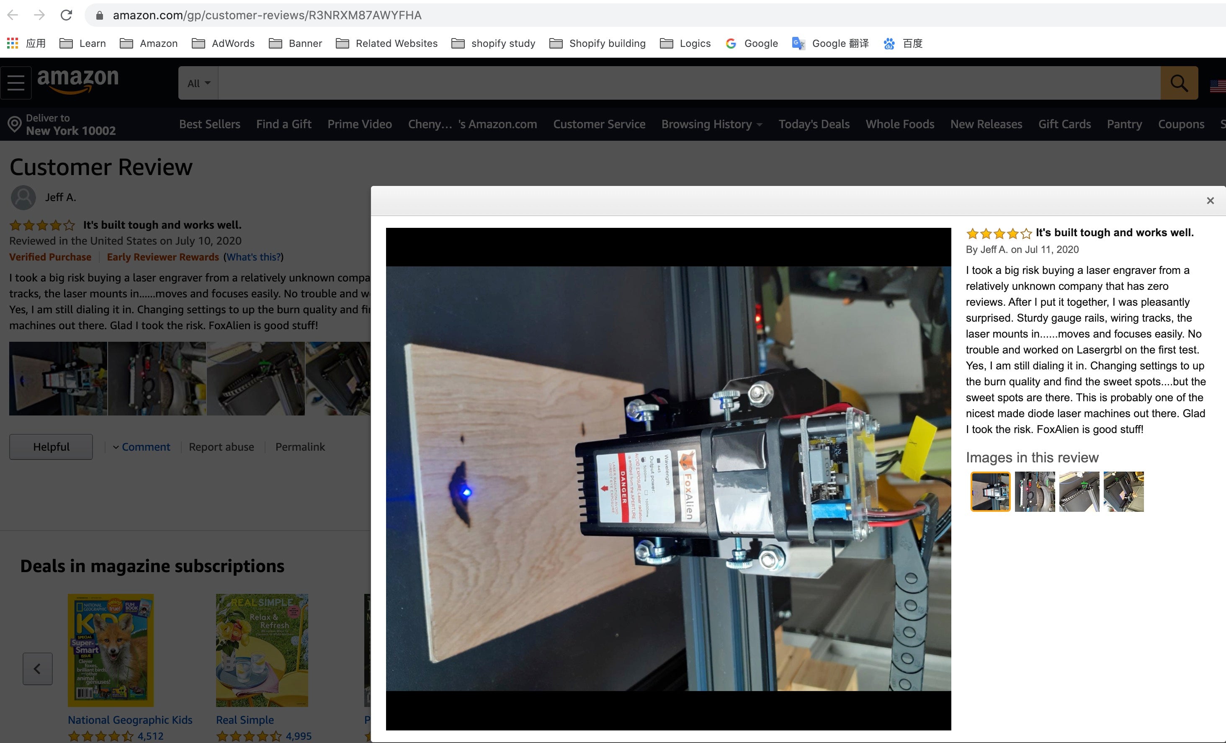
Task: Mark the review as Helpful
Action: pyautogui.click(x=50, y=446)
